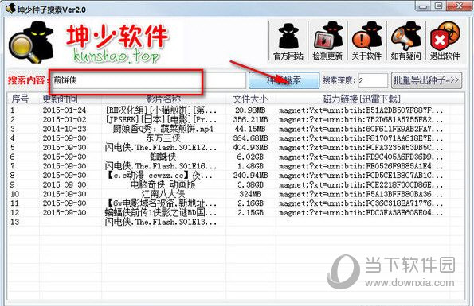Viewport: 474px width, 306px height.
Task: Click the 磁力链接 column header
Action: pyautogui.click(x=362, y=99)
